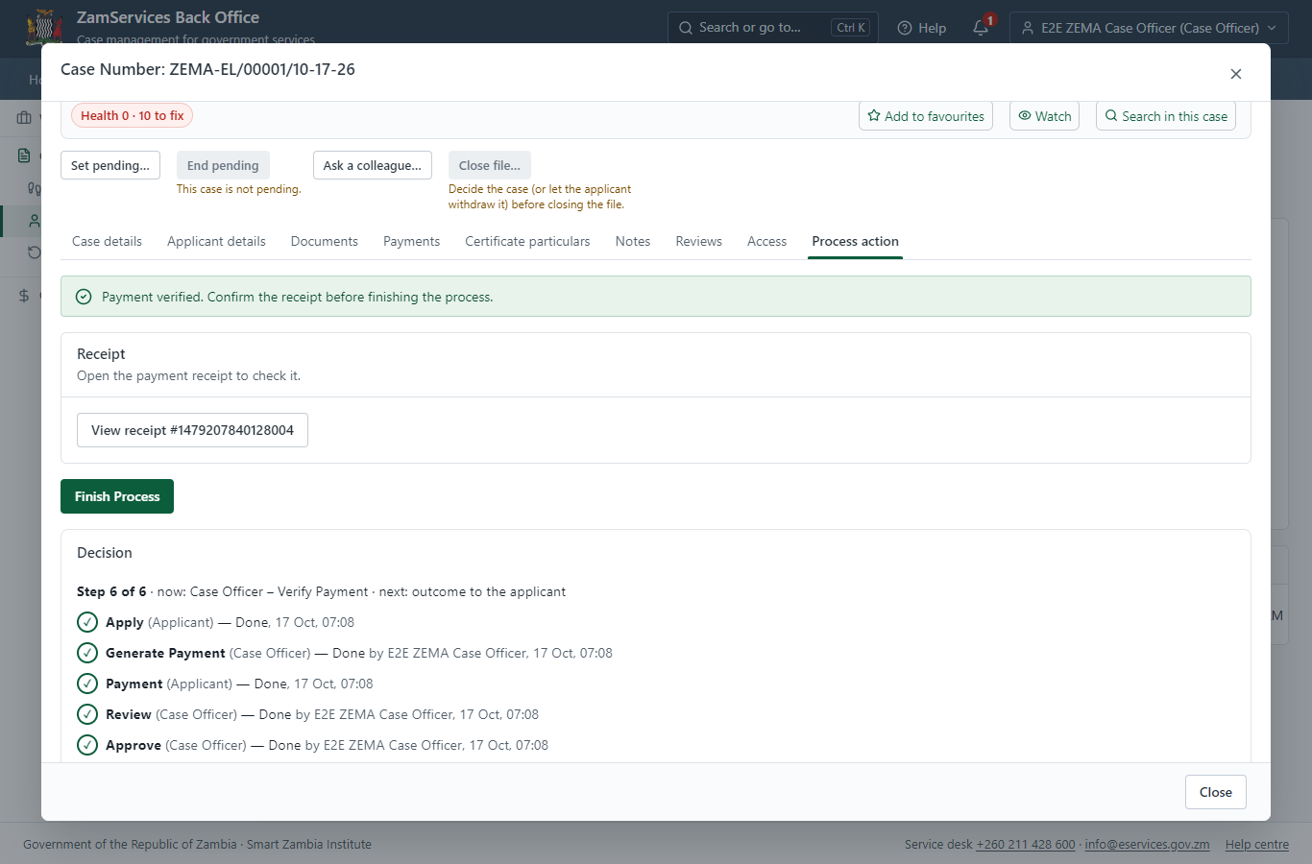Click the End pending button
Image resolution: width=1312 pixels, height=864 pixels.
[x=223, y=165]
